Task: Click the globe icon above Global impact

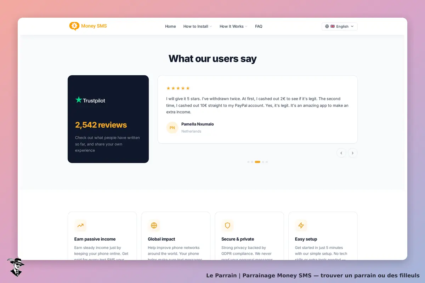Action: pyautogui.click(x=154, y=225)
